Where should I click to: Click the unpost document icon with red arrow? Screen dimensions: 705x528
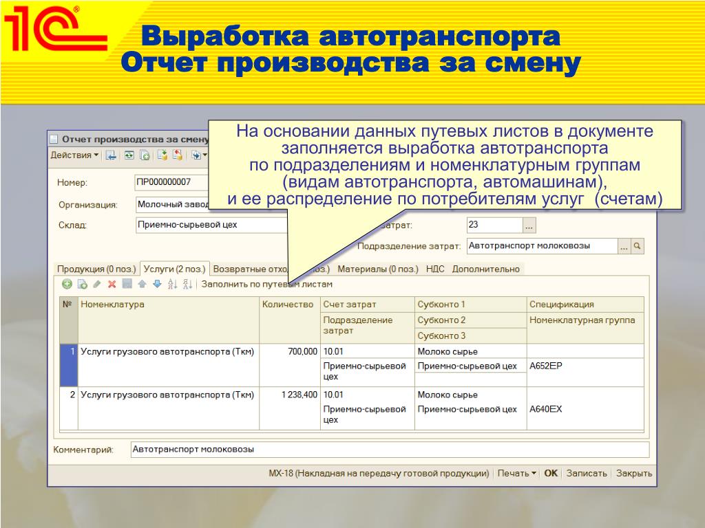click(178, 155)
